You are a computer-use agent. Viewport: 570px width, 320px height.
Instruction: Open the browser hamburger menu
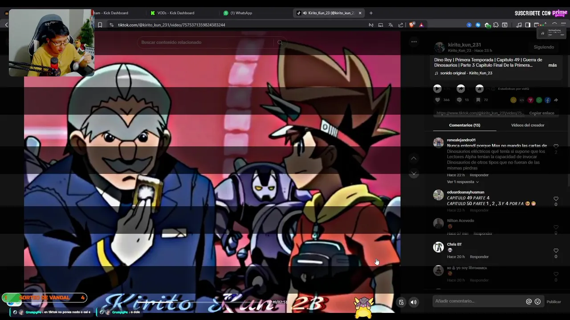click(x=564, y=25)
